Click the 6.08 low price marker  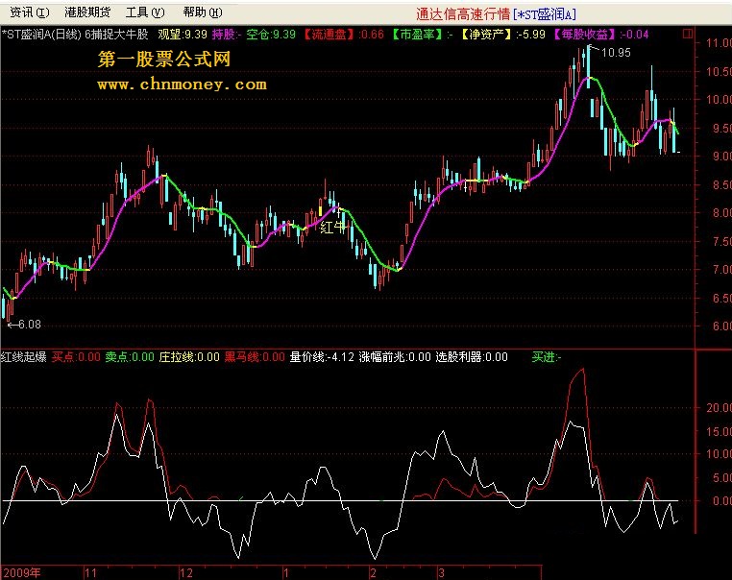coord(30,325)
